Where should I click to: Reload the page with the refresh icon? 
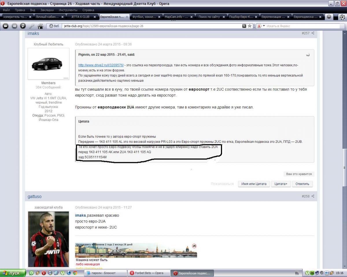pos(23,26)
